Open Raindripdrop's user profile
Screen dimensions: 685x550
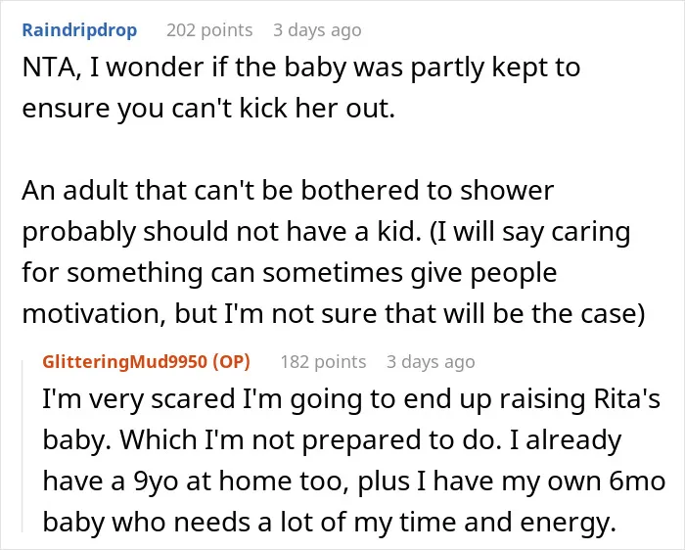[x=79, y=30]
